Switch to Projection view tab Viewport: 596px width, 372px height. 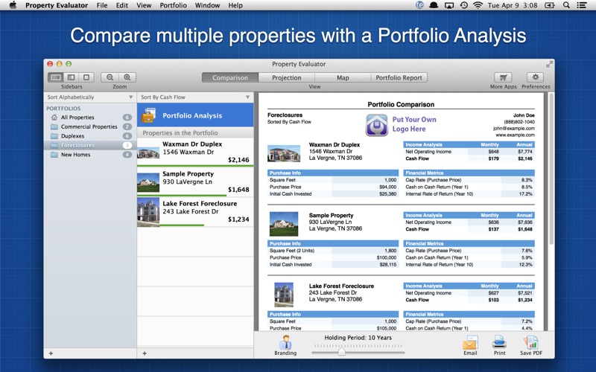[287, 77]
